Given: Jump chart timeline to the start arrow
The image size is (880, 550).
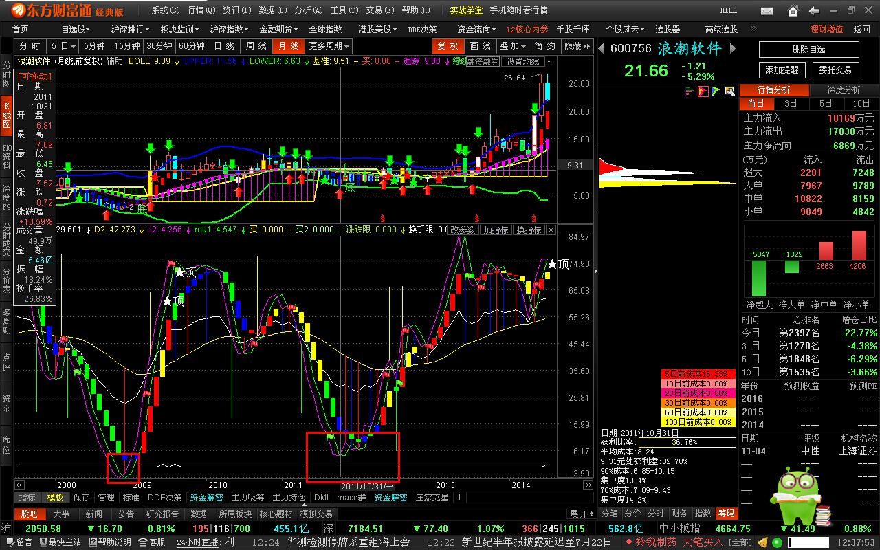Looking at the screenshot, I should 19,485.
